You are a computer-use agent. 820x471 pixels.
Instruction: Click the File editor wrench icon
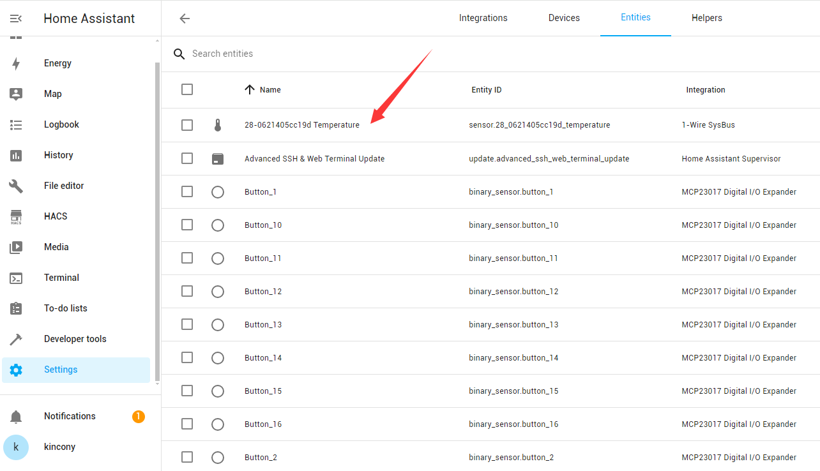tap(16, 186)
